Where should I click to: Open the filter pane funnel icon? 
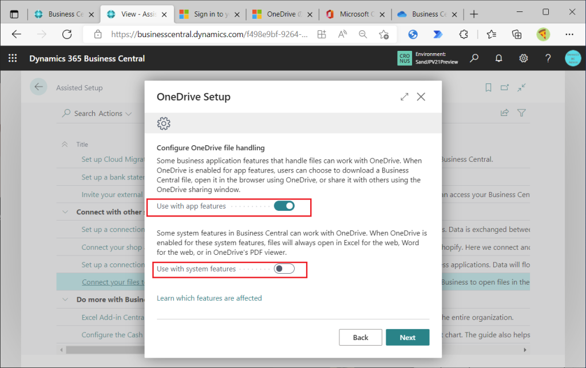point(521,113)
